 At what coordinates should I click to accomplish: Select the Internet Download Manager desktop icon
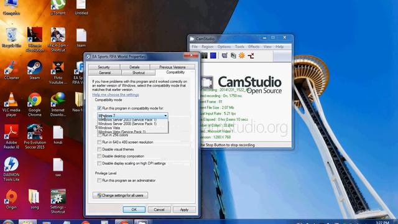(x=58, y=105)
